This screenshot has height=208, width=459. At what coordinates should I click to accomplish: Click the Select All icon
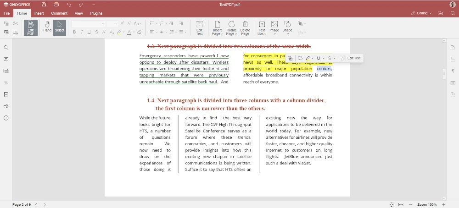point(16,32)
